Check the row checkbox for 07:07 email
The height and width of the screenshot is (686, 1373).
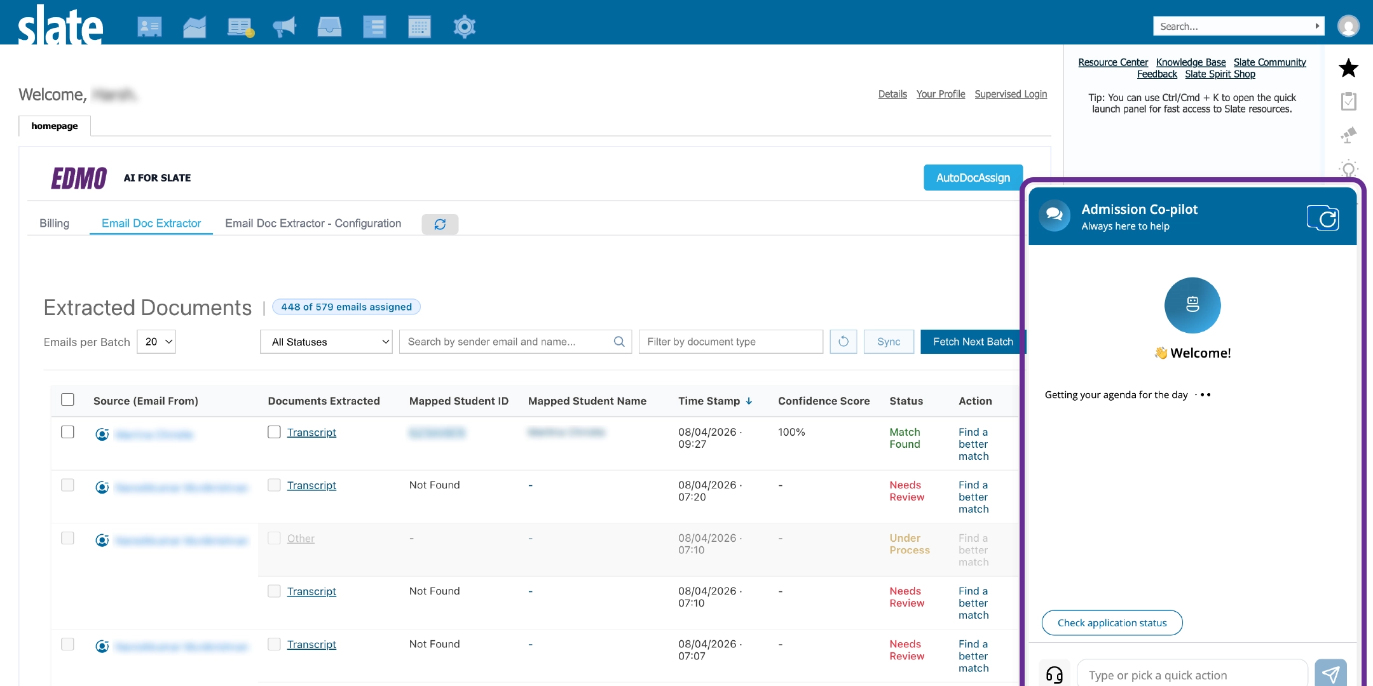pyautogui.click(x=67, y=644)
